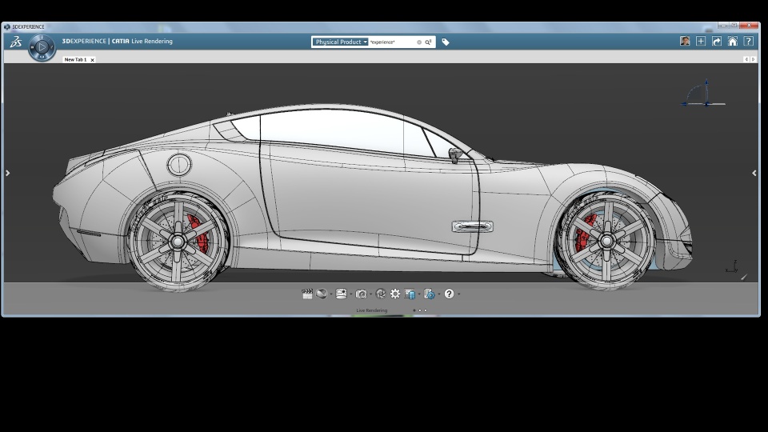Go to the home dashboard icon

733,42
